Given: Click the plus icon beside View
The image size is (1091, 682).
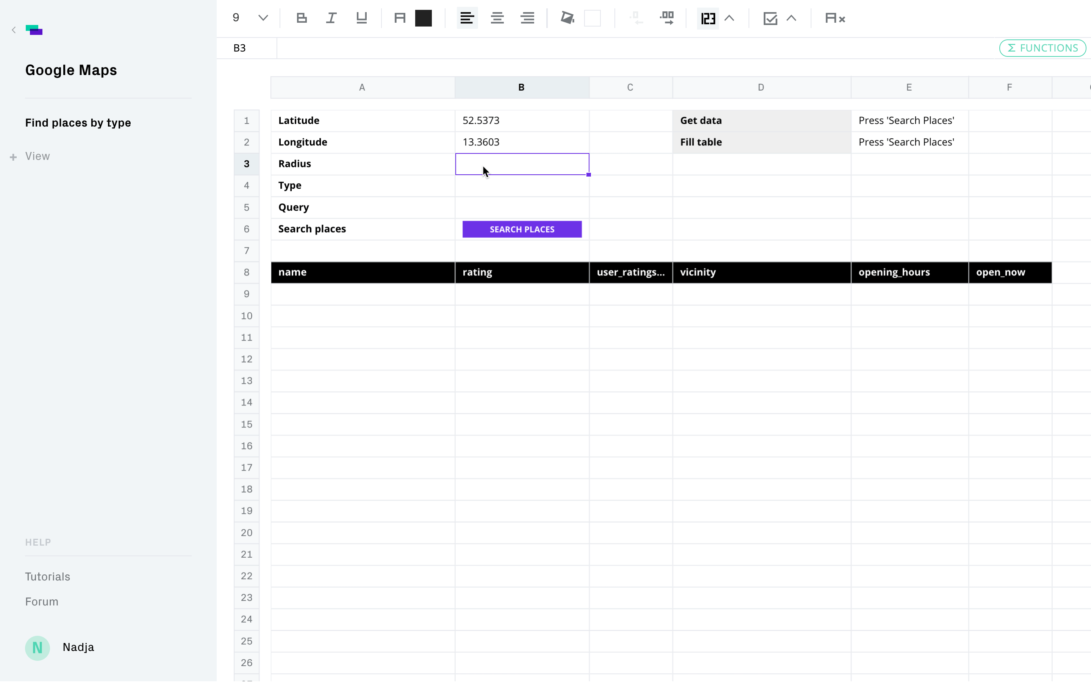Looking at the screenshot, I should point(13,157).
